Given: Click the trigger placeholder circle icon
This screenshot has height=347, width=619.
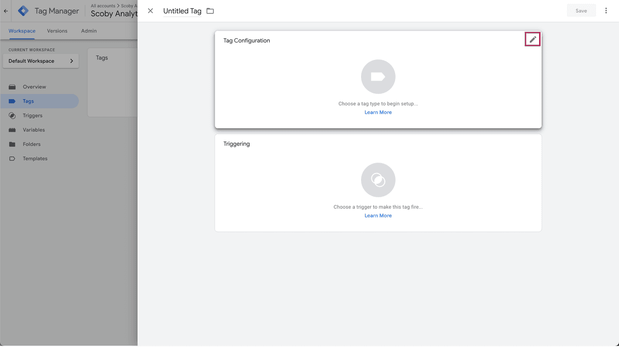Looking at the screenshot, I should 378,180.
